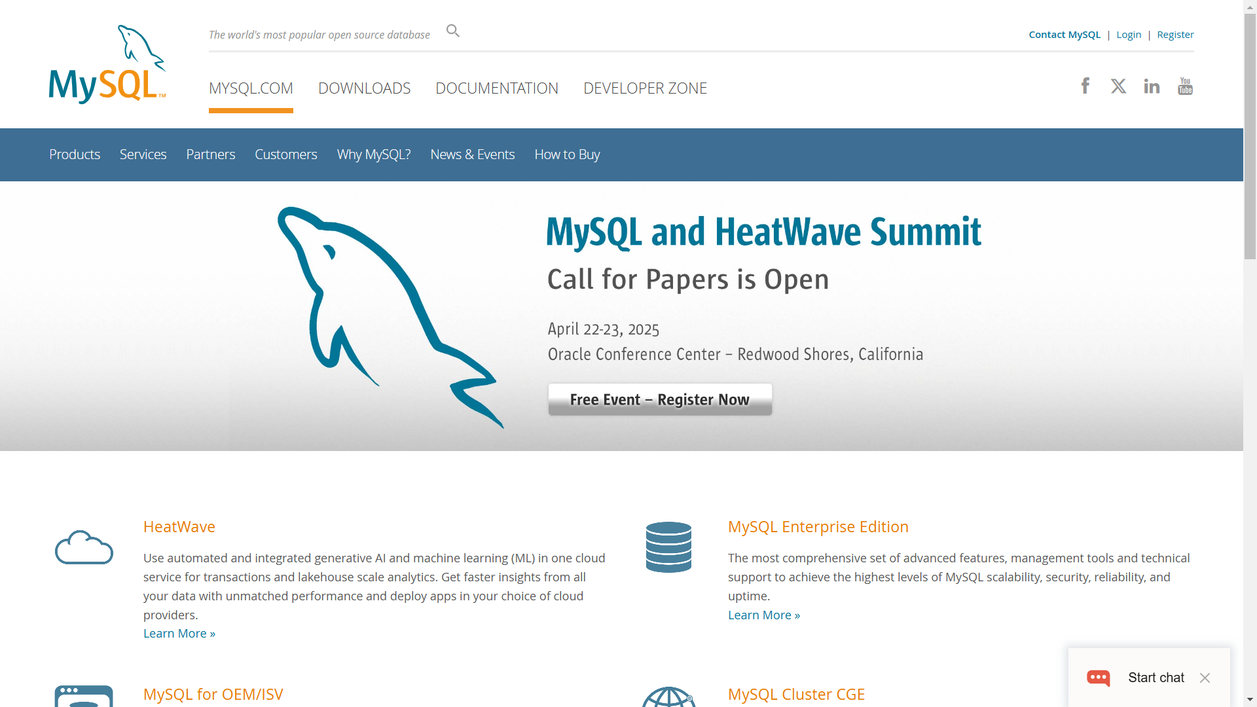Click Contact MySQL link
1257x707 pixels.
click(1065, 35)
